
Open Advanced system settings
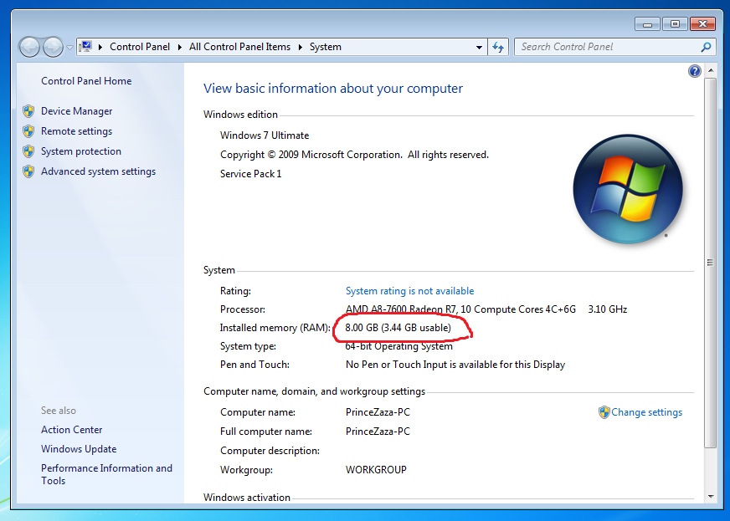point(98,171)
